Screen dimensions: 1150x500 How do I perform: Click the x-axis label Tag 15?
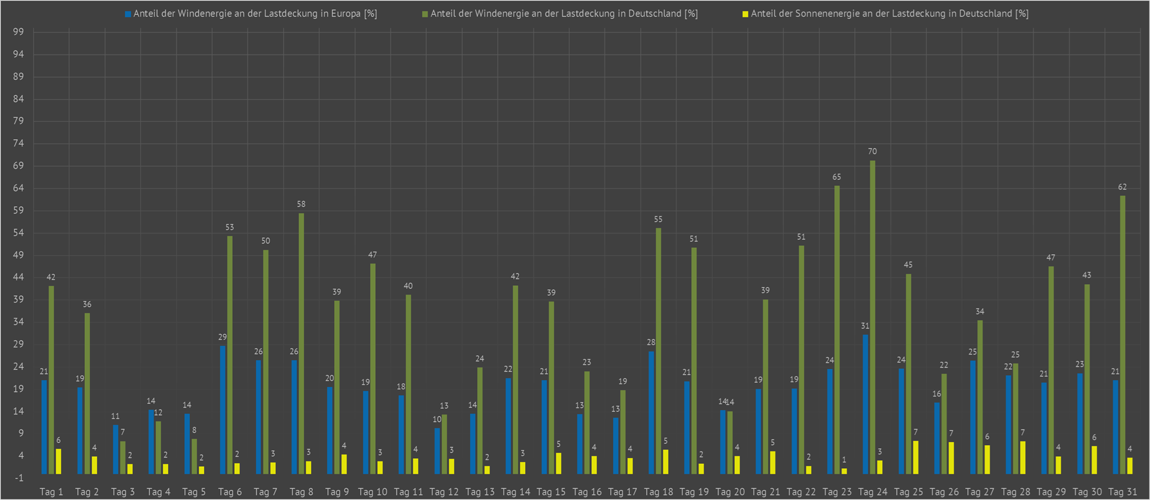click(551, 492)
